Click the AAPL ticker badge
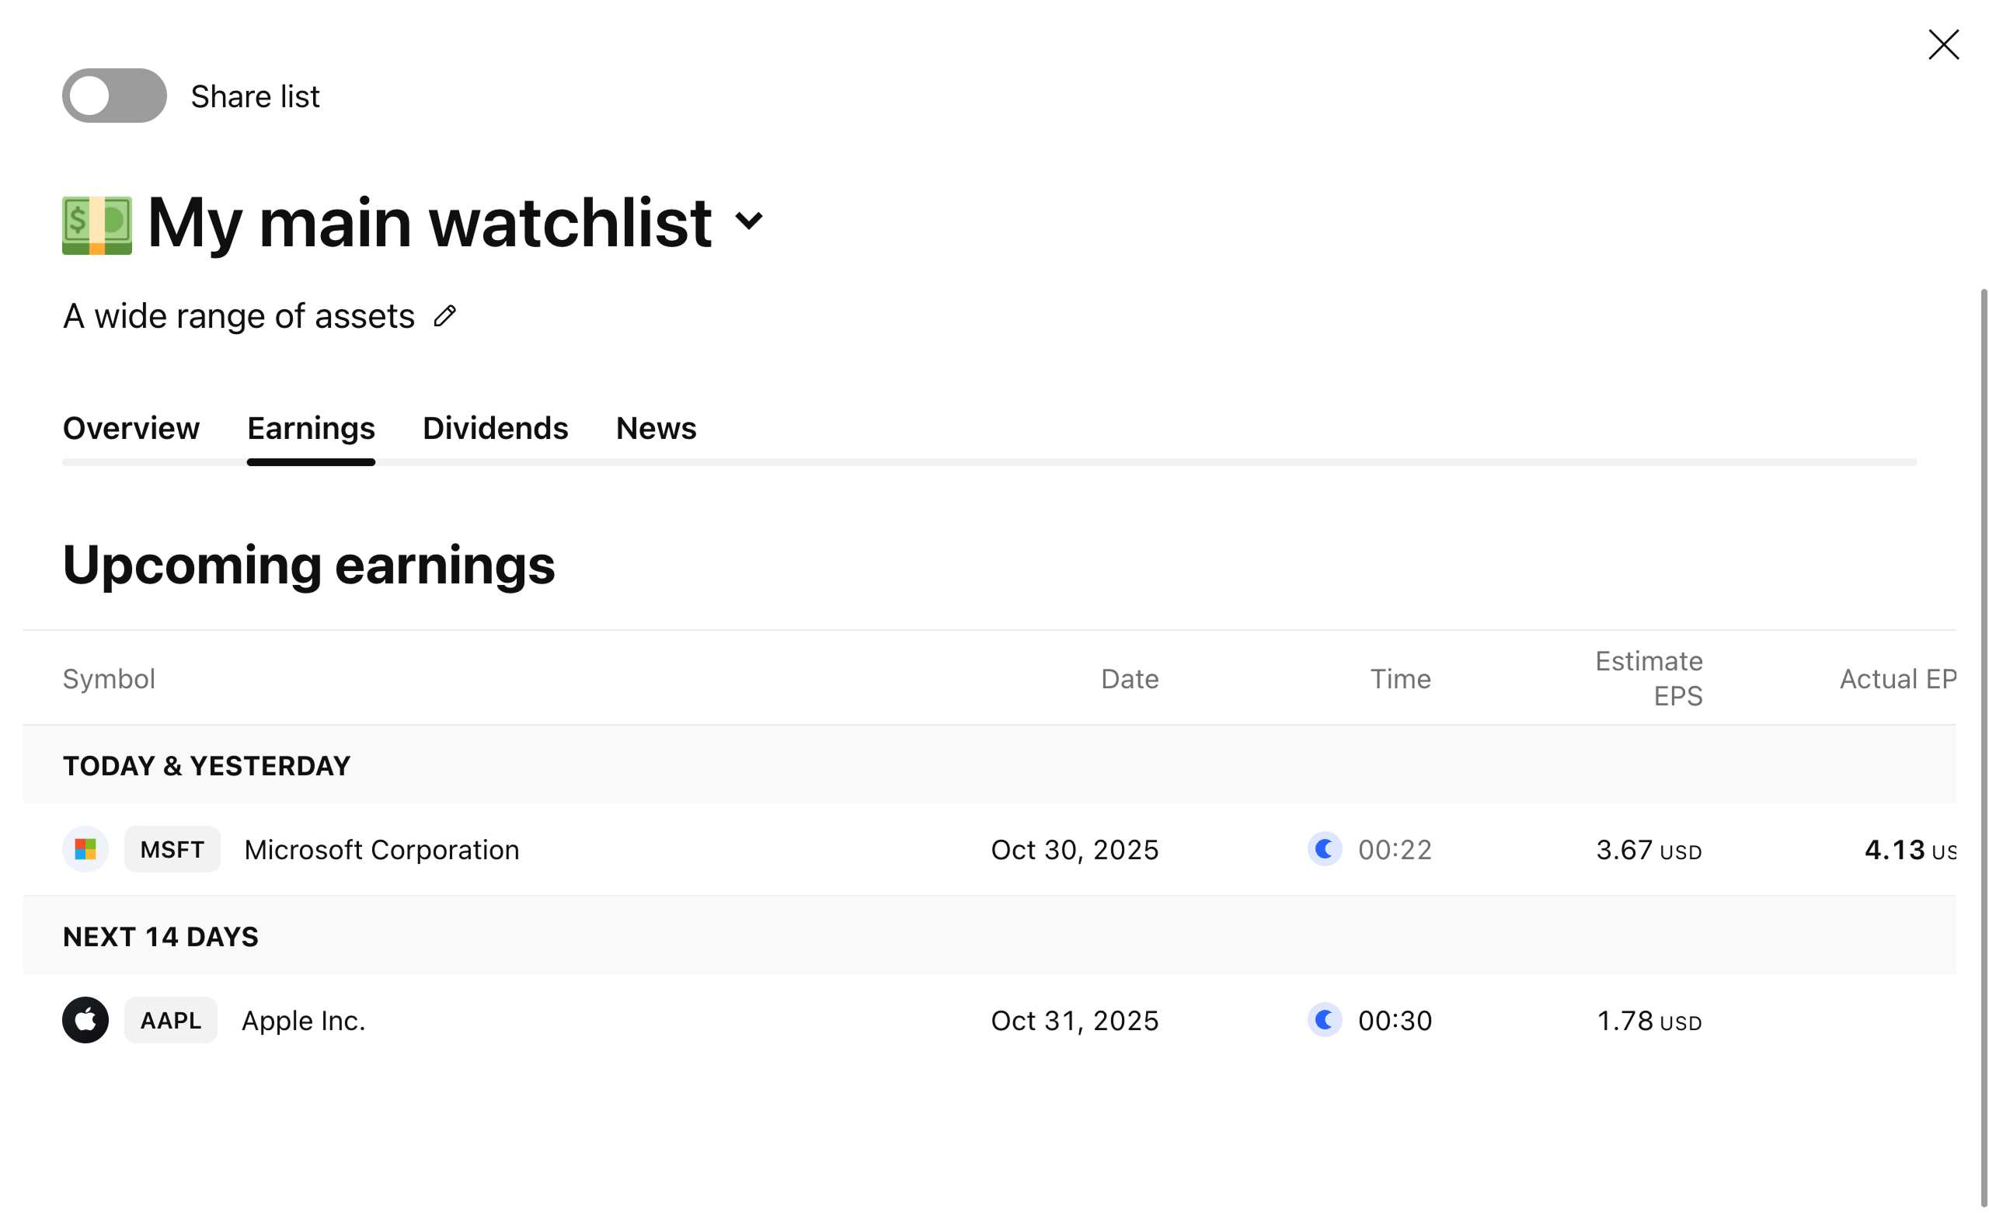The height and width of the screenshot is (1215, 1989). pyautogui.click(x=170, y=1021)
